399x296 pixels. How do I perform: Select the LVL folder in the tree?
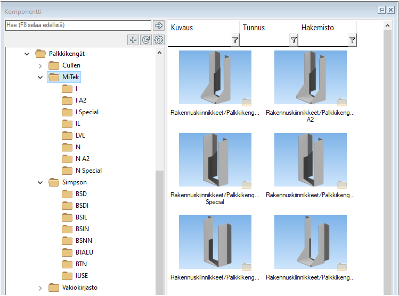[80, 136]
